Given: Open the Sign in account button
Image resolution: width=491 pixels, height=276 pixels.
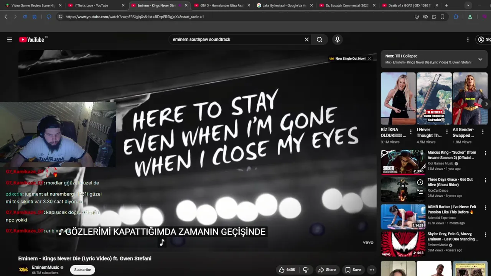Looking at the screenshot, I should click(x=484, y=39).
